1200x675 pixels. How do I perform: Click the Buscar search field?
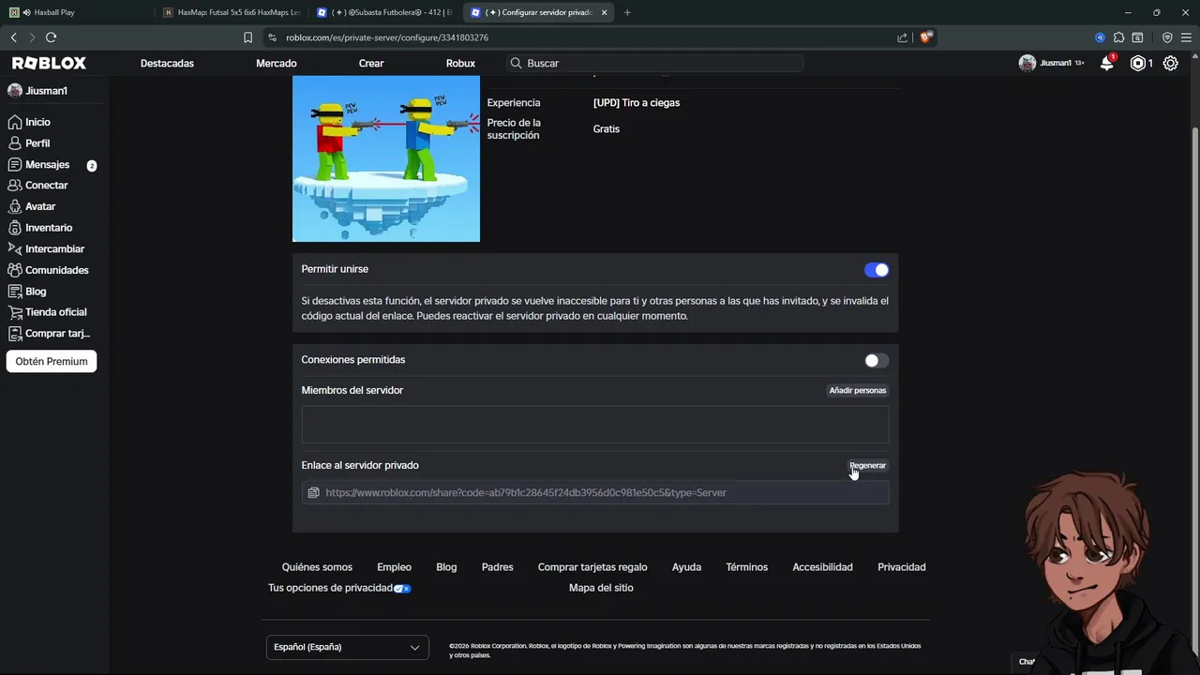coord(654,63)
